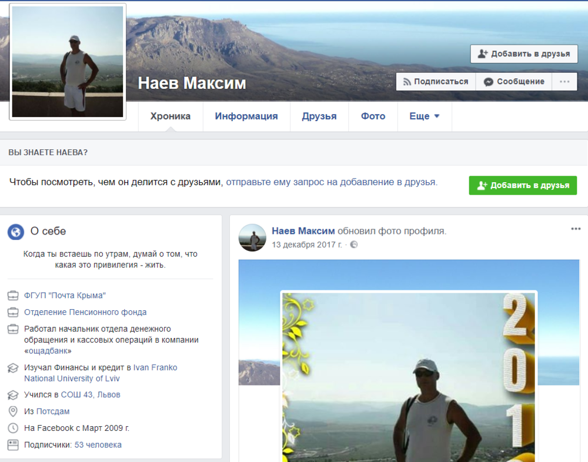Click the subscribers icon beside Подписчики
588x462 pixels.
[13, 445]
